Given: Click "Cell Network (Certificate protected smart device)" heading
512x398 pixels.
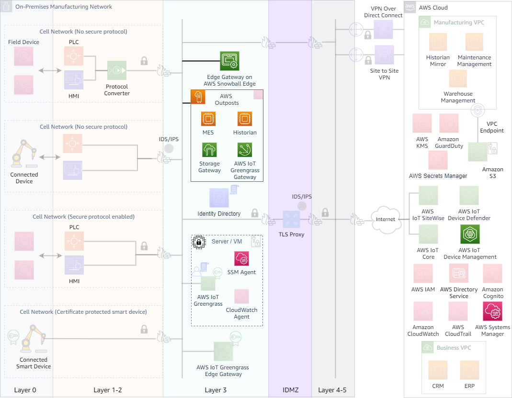Looking at the screenshot, I should [83, 312].
